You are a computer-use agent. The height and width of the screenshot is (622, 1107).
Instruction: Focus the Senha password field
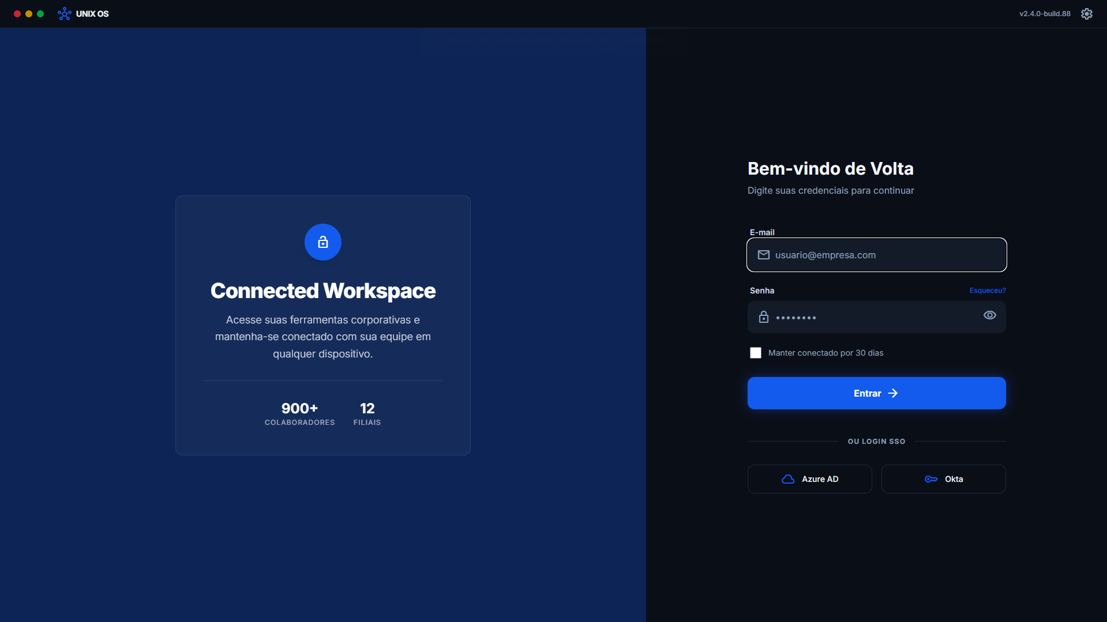[871, 317]
